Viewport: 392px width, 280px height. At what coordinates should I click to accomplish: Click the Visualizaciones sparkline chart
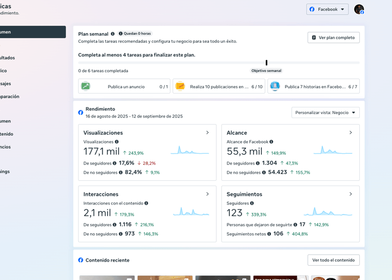(x=190, y=150)
